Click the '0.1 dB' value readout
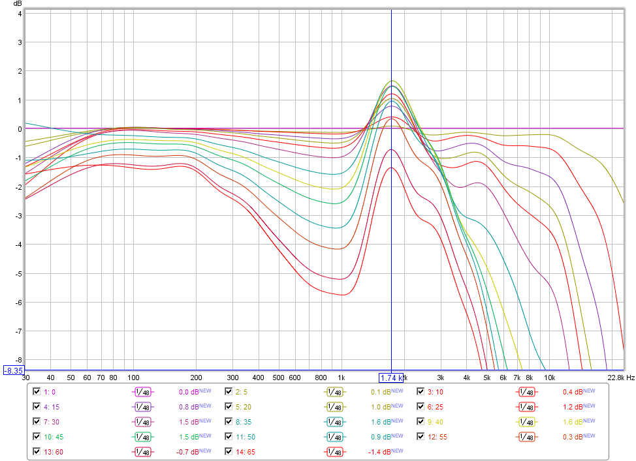This screenshot has height=461, width=636. pos(381,392)
